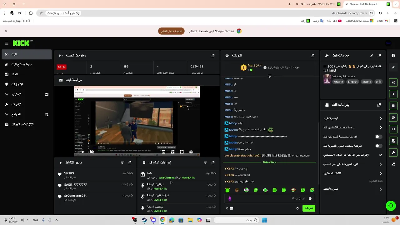Pop out the activity feed panel
The height and width of the screenshot is (225, 400).
pos(130,162)
